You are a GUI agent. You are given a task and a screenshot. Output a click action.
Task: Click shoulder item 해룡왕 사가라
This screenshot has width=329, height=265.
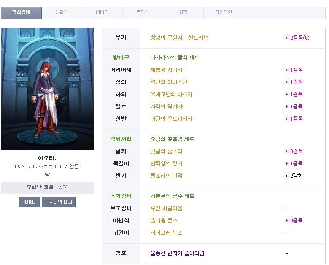click(167, 70)
